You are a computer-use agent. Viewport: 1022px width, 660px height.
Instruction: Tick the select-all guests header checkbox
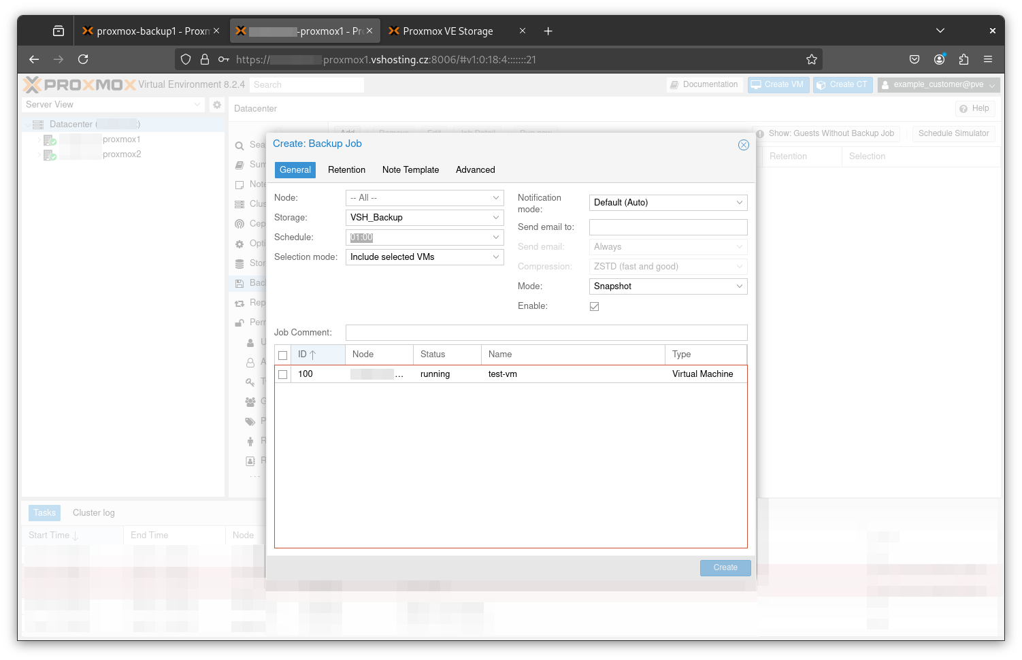(x=282, y=355)
